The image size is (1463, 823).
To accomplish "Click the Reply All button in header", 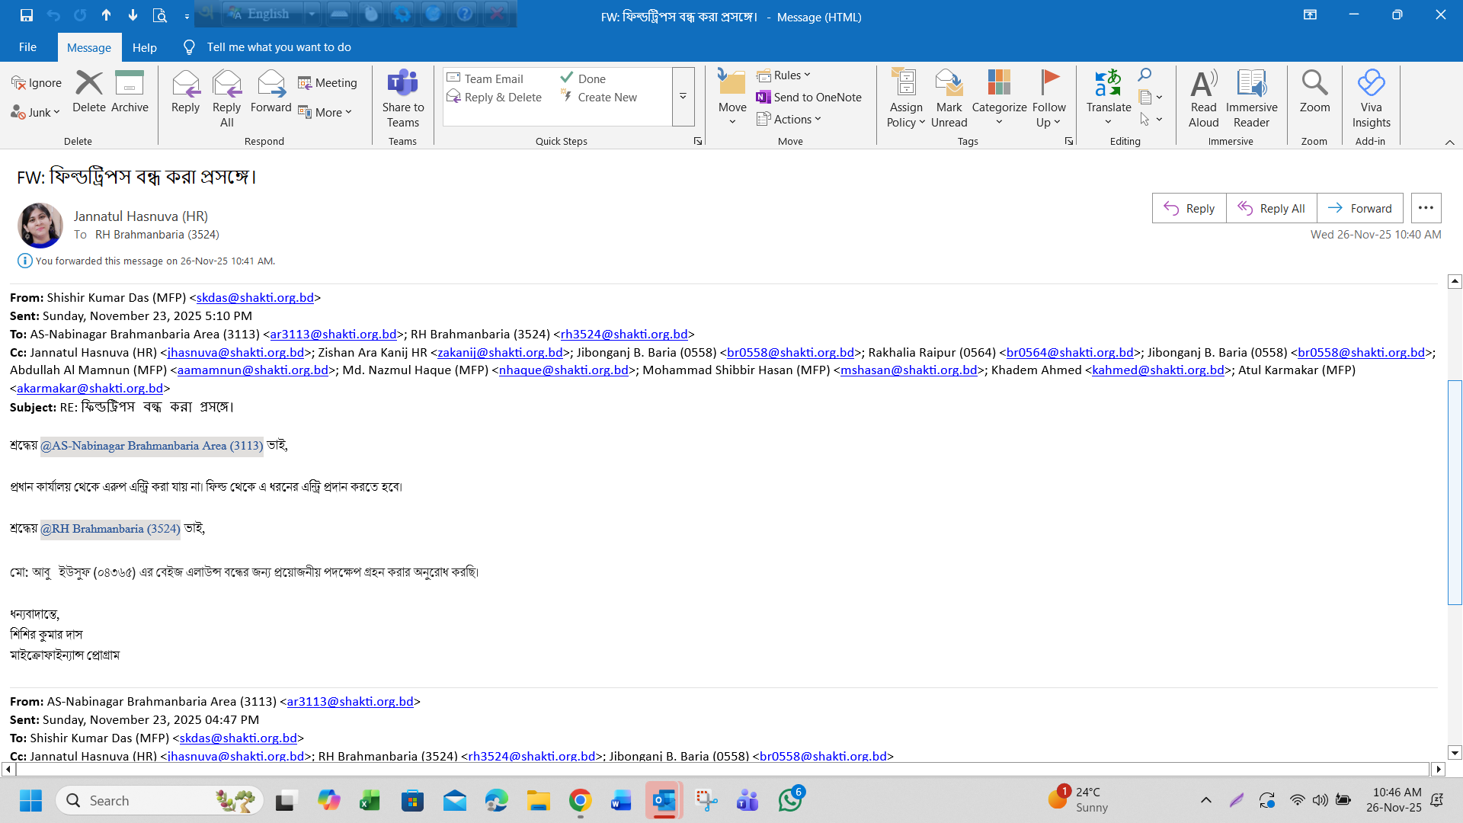I will click(1271, 209).
